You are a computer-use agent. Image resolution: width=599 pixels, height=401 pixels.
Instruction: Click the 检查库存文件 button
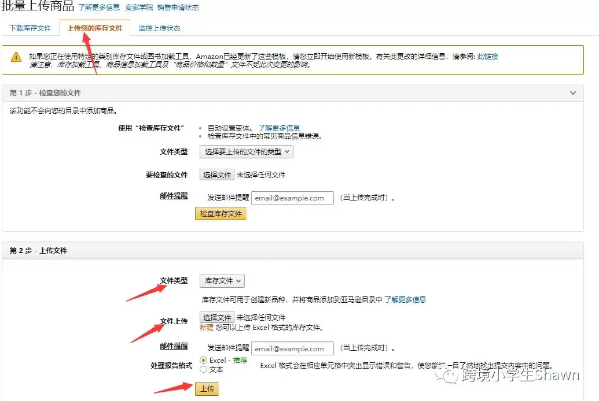coord(221,214)
